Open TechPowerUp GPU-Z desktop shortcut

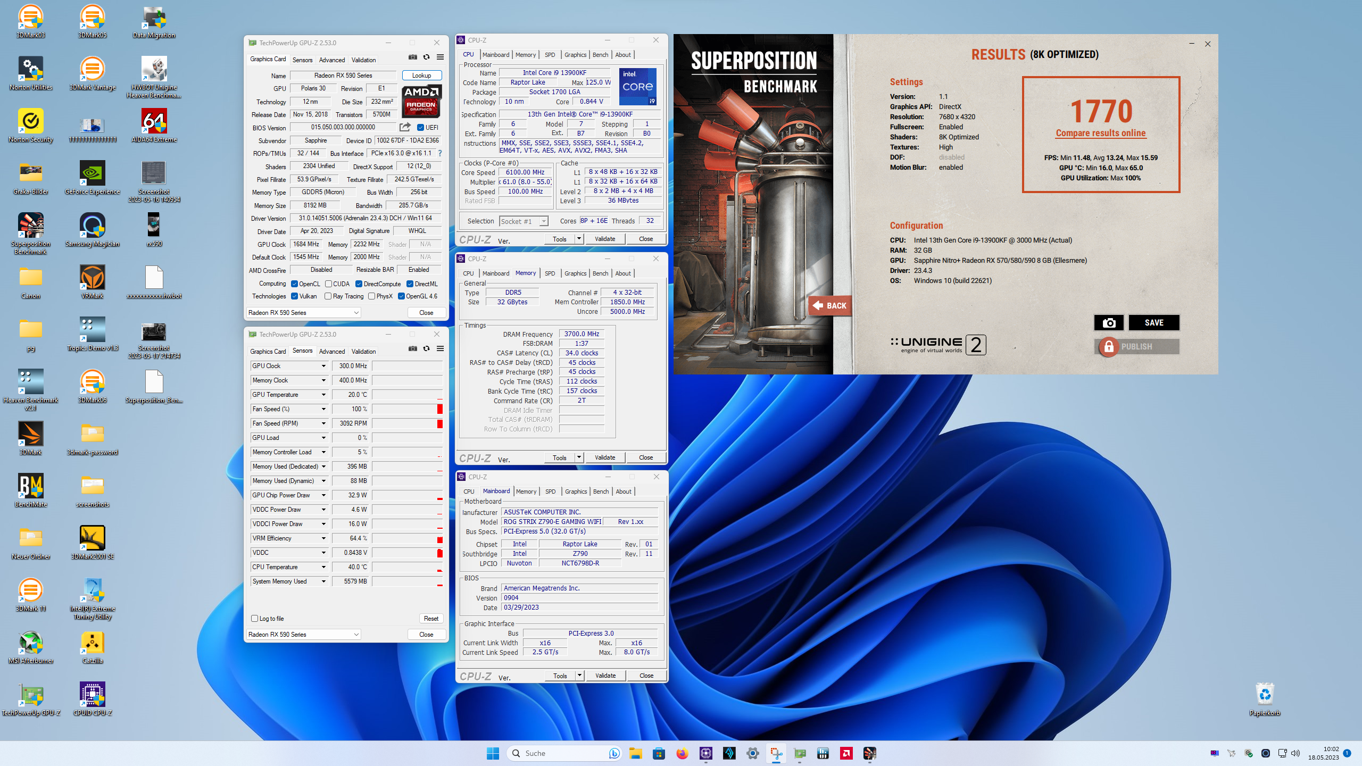tap(31, 700)
